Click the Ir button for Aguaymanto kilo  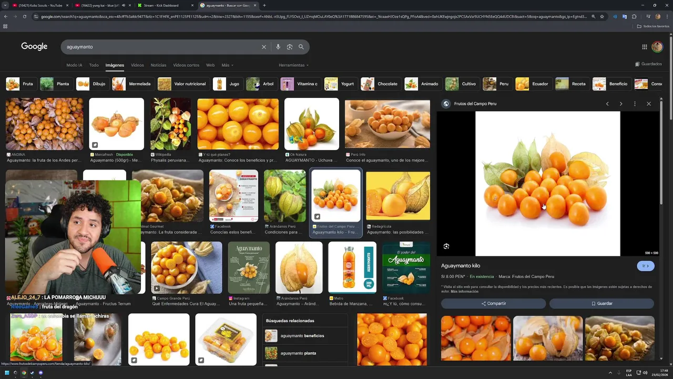point(646,266)
